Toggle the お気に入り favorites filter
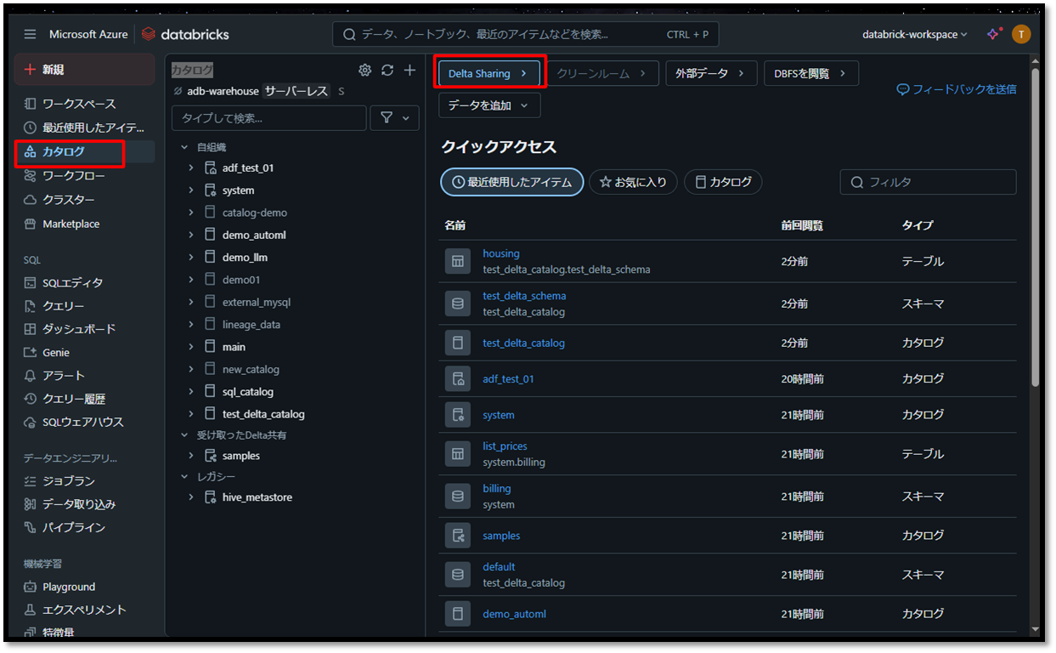Image resolution: width=1056 pixels, height=653 pixels. pos(633,182)
